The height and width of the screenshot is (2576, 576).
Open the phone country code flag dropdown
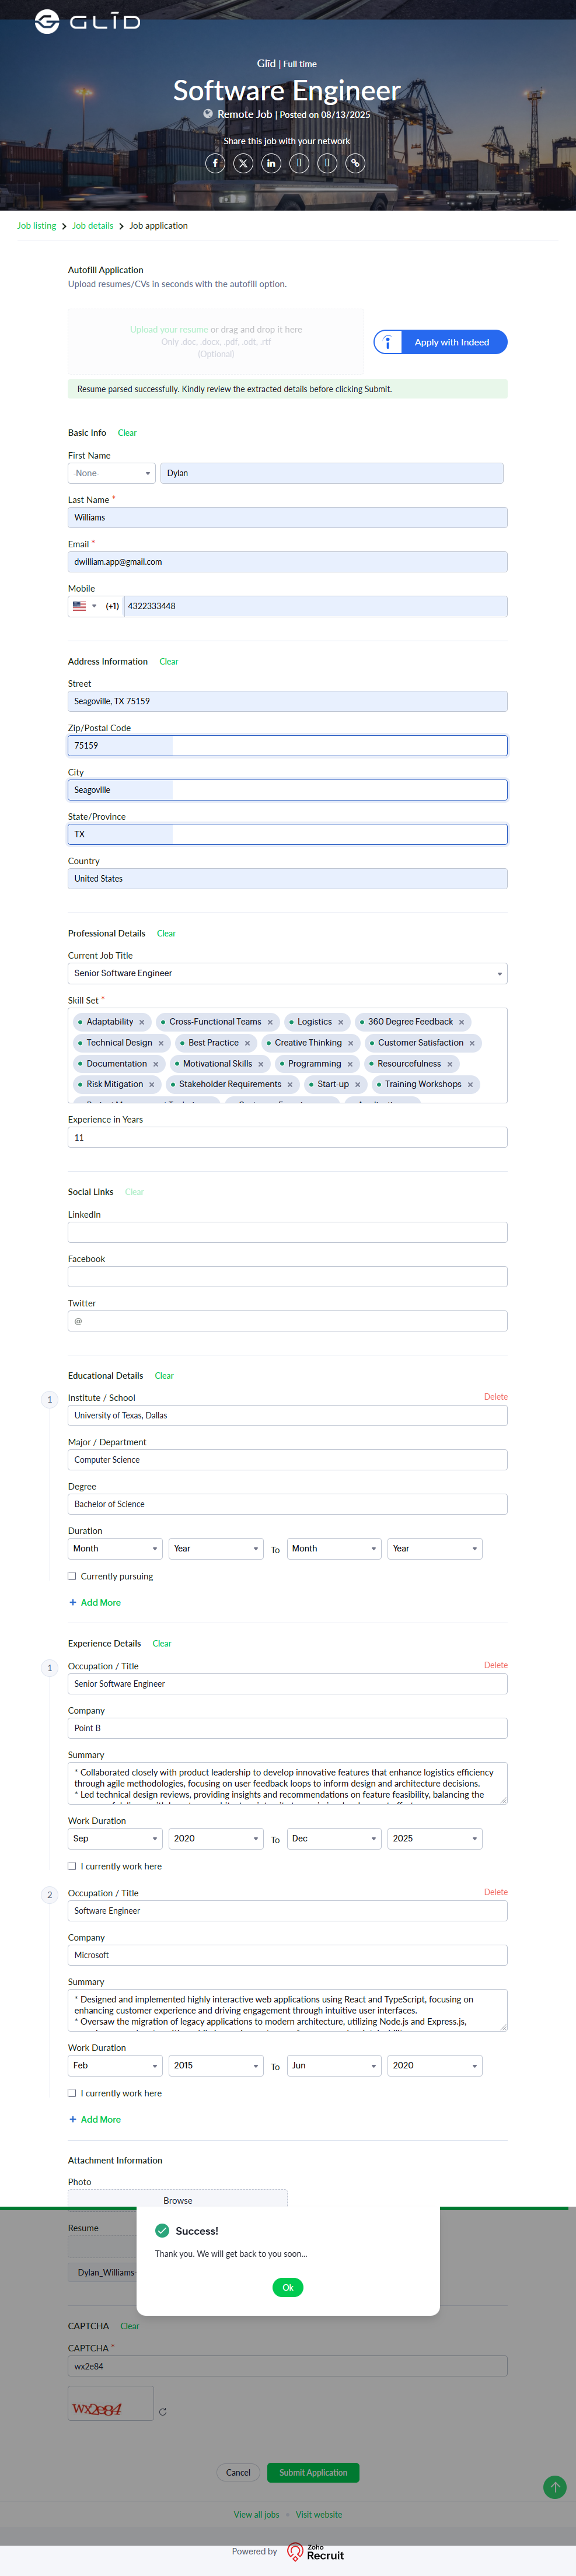84,606
